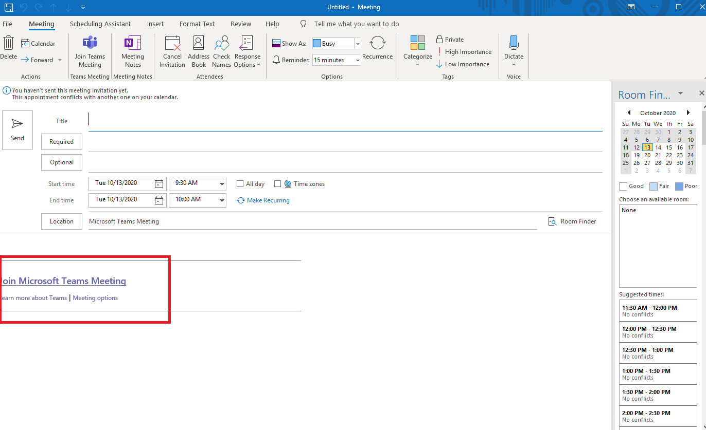Toggle Time zones display
The width and height of the screenshot is (706, 430).
click(278, 183)
